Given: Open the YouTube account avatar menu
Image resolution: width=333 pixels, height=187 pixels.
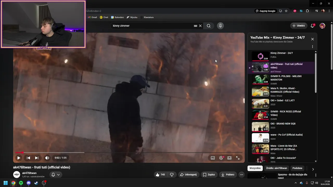Looking at the screenshot, I should coord(322,26).
